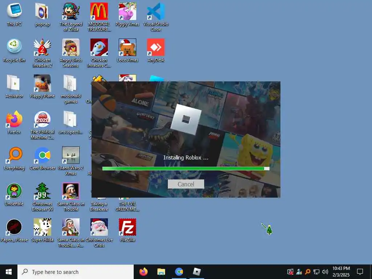
Task: Select mcdonald games folder
Action: [x=71, y=89]
